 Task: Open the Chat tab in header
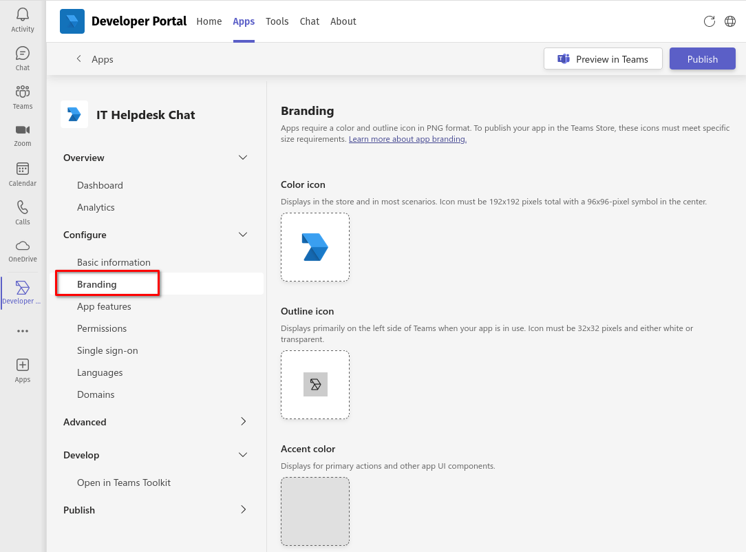[x=309, y=21]
